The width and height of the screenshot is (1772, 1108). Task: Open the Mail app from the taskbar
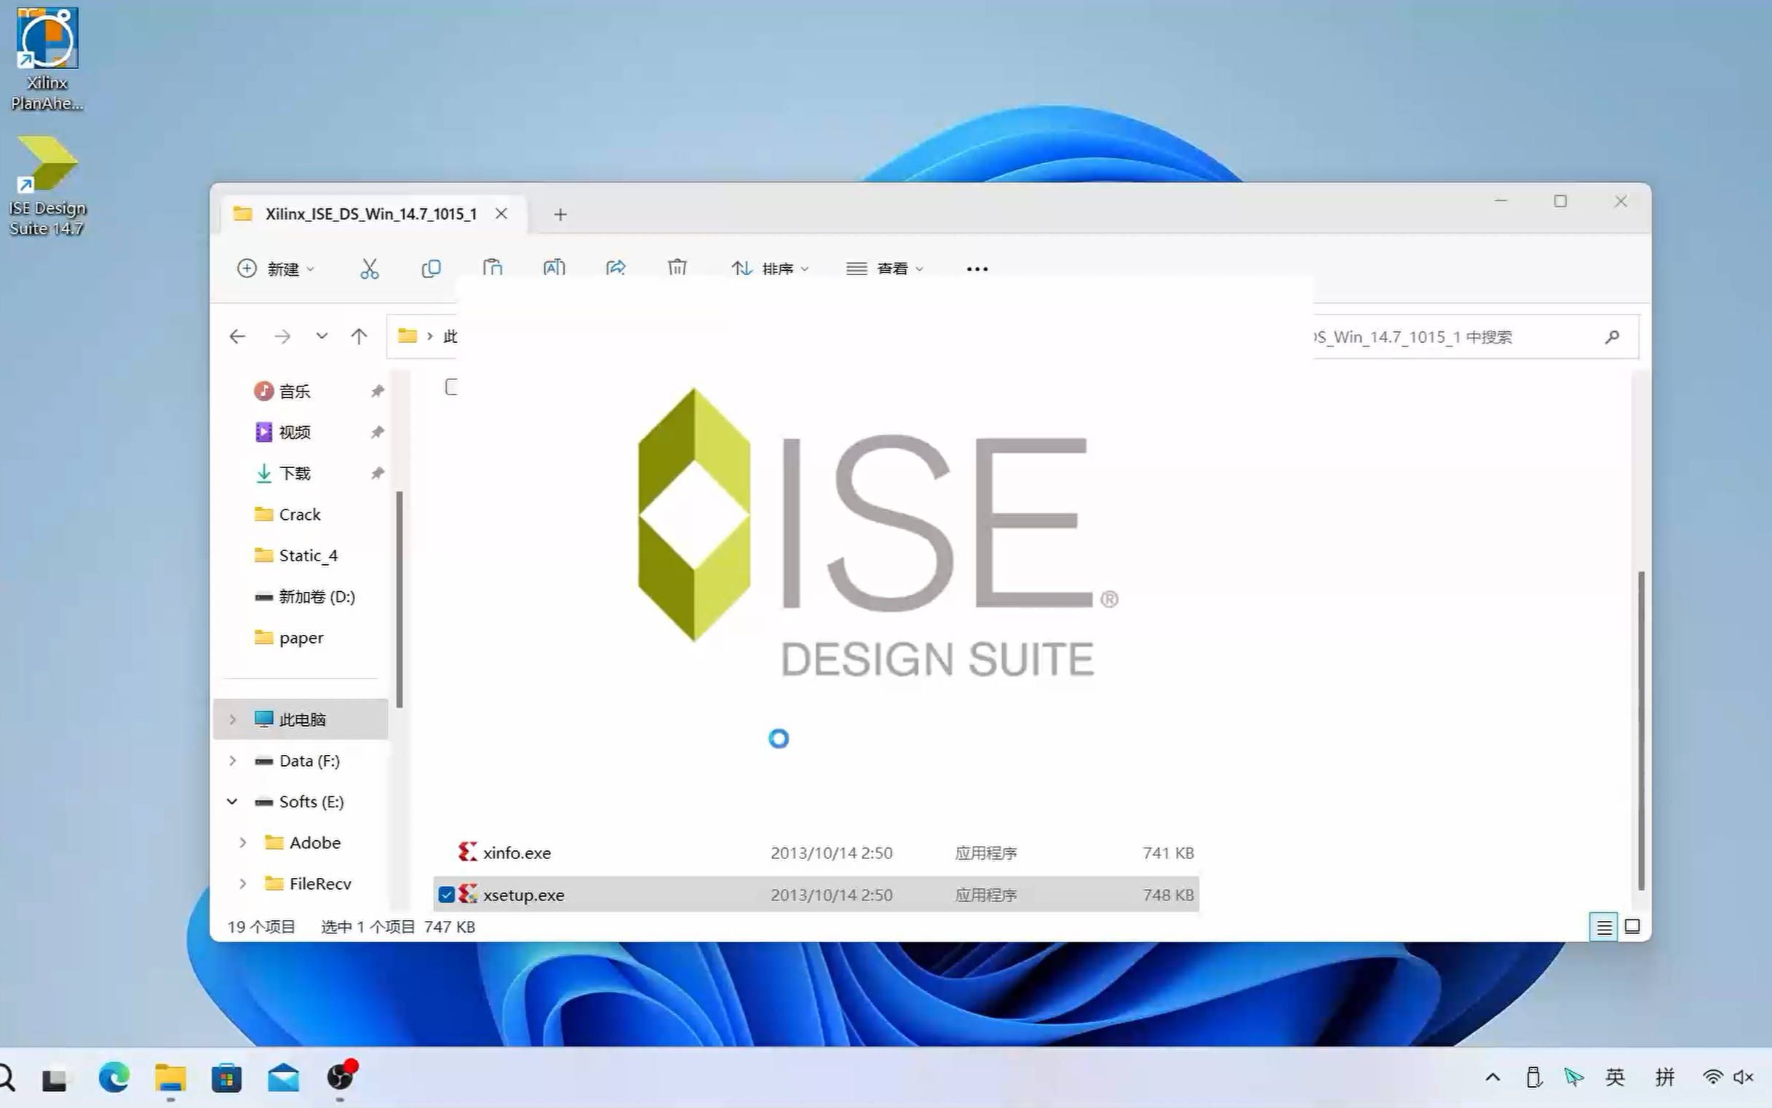click(283, 1077)
